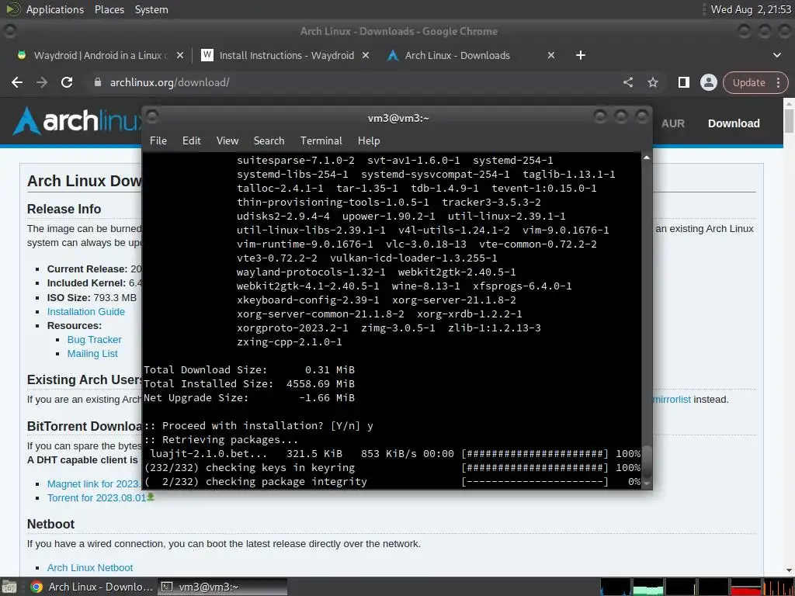Switch to Arch Linux - Downlo... taskbar item
The image size is (795, 596).
pyautogui.click(x=92, y=587)
